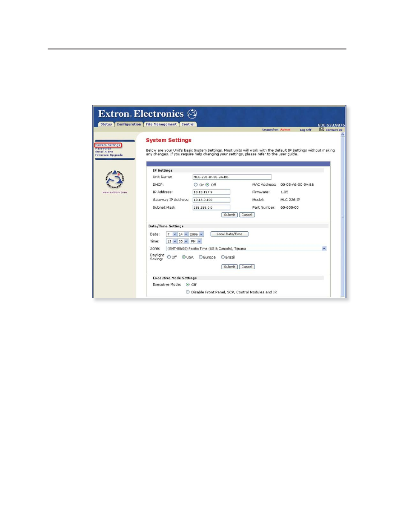
Task: Open the Time hour dropdown showing 12
Action: (172, 241)
